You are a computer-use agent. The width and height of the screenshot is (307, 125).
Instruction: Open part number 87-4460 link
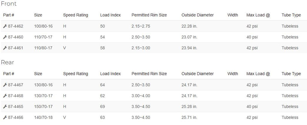tap(16, 37)
